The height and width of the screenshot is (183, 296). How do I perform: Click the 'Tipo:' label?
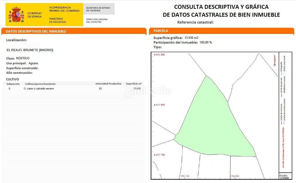[x=158, y=47]
